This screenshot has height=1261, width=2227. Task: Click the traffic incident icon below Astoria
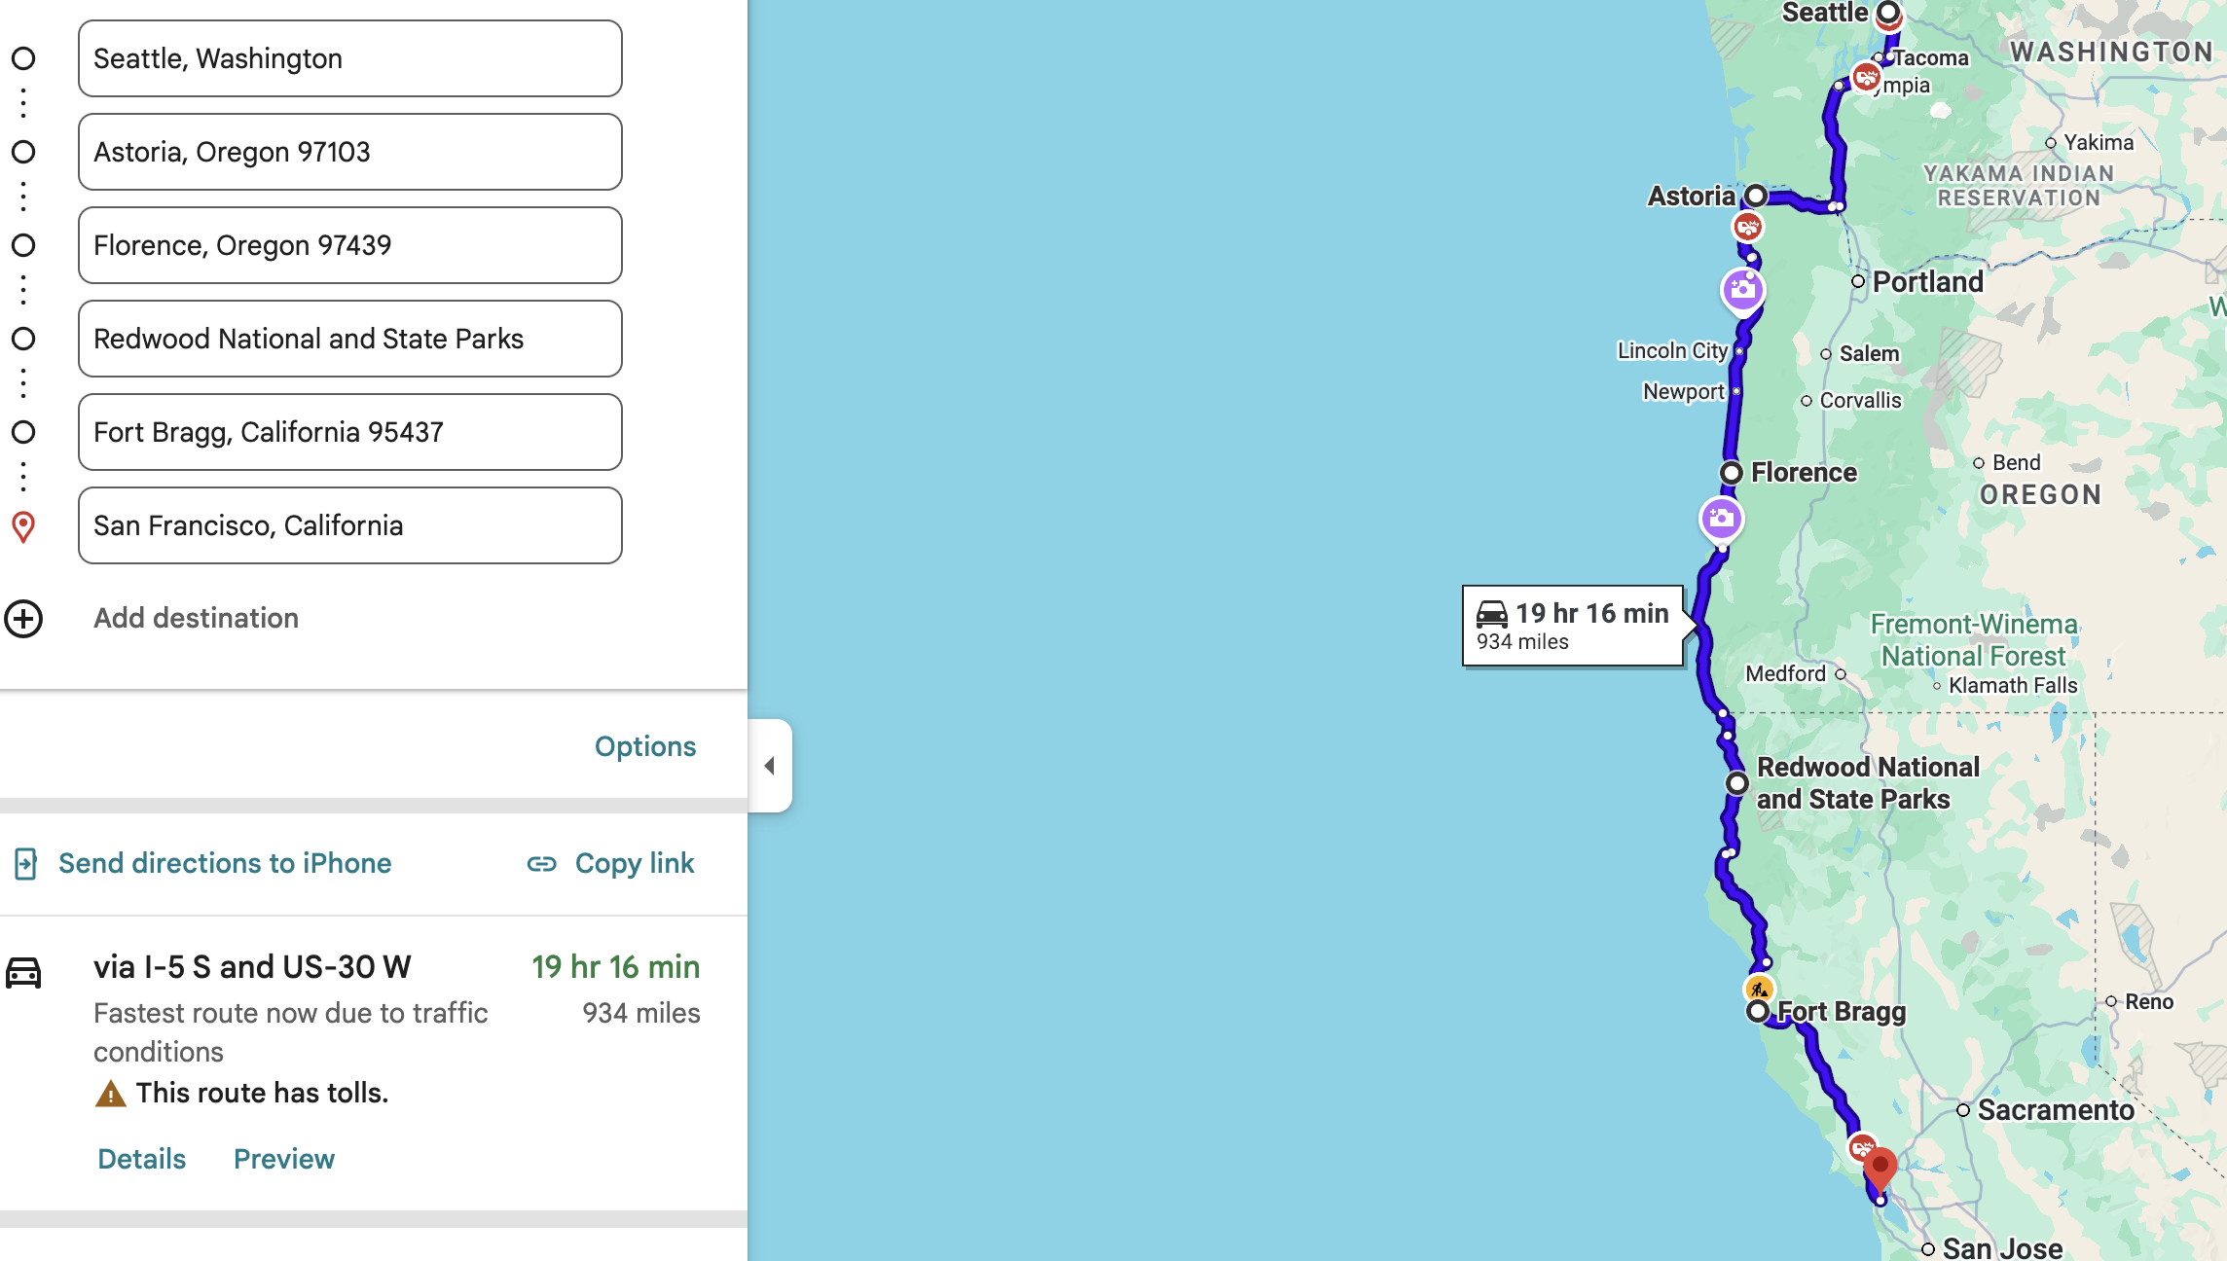pyautogui.click(x=1750, y=227)
